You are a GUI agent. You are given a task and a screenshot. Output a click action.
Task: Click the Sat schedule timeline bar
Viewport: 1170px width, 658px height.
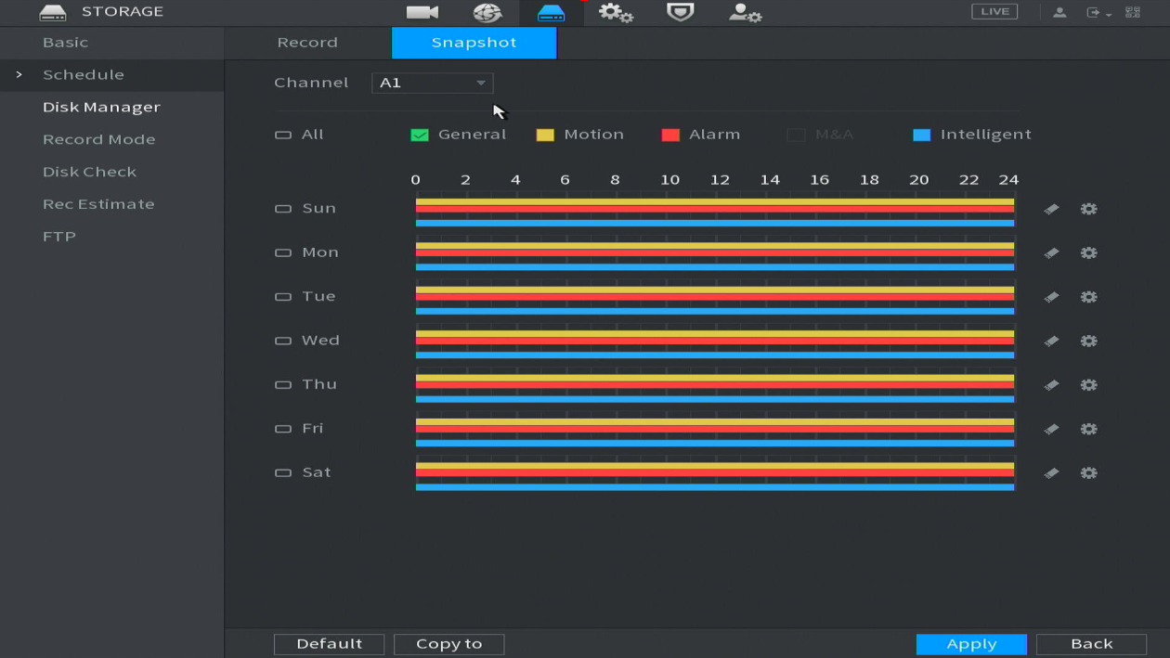click(x=715, y=474)
